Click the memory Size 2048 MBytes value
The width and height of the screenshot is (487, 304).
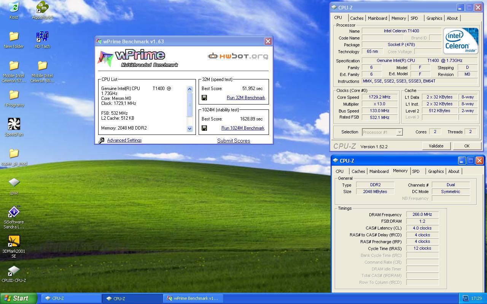(x=375, y=192)
